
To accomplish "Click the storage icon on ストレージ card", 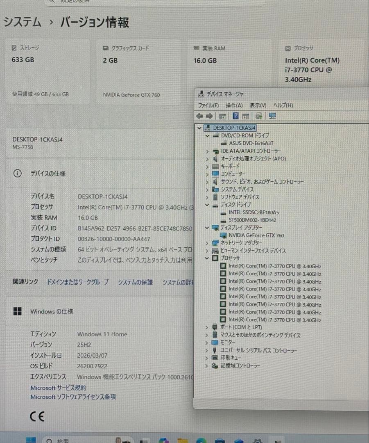I will 14,48.
